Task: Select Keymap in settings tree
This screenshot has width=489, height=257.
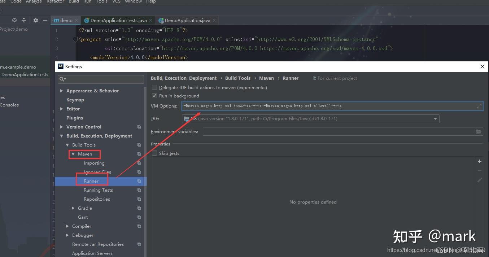Action: 75,100
